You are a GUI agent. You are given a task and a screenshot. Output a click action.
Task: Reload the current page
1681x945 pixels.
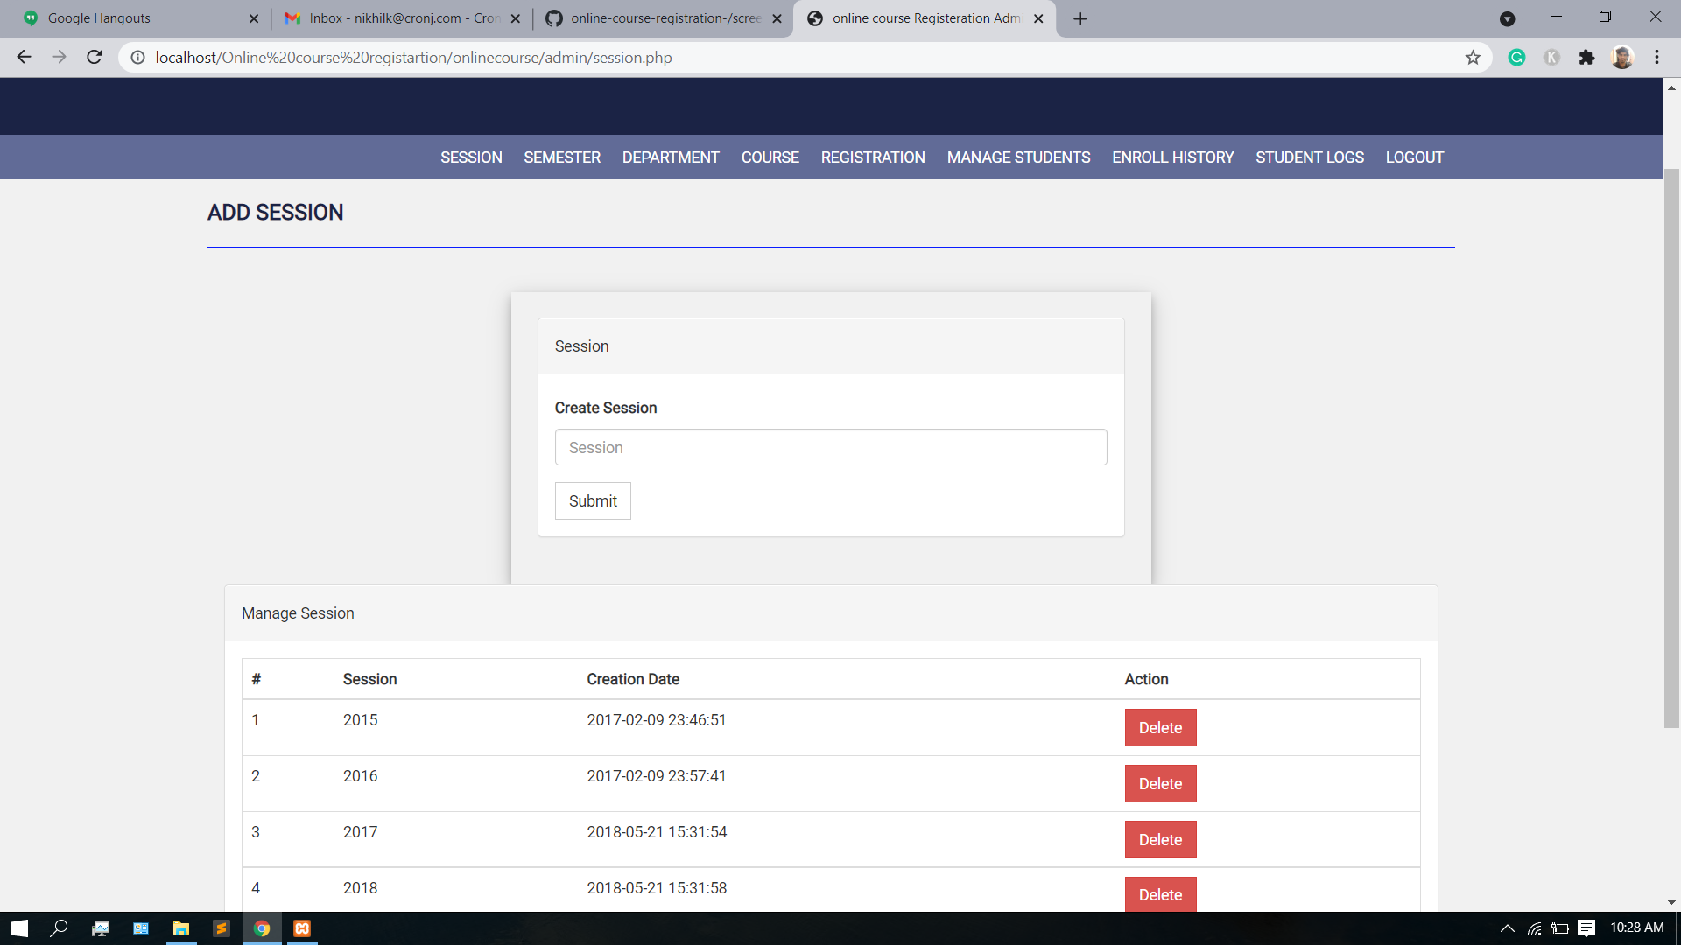click(x=95, y=58)
